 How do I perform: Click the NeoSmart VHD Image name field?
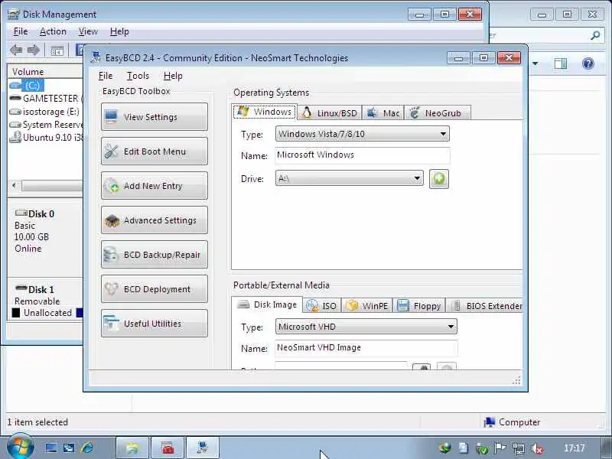[366, 348]
